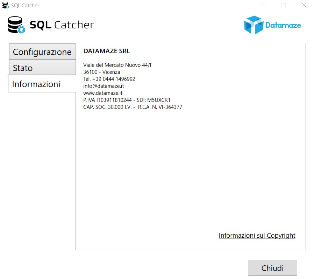Screen dimensions: 314x279
Task: Select the Informazioni tab
Action: 42,84
